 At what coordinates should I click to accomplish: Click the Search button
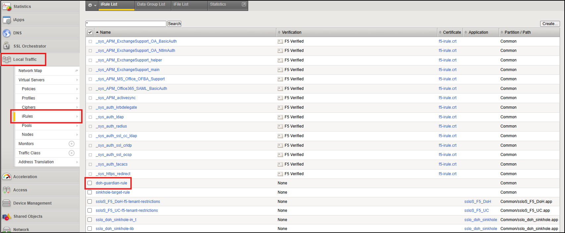[x=174, y=24]
